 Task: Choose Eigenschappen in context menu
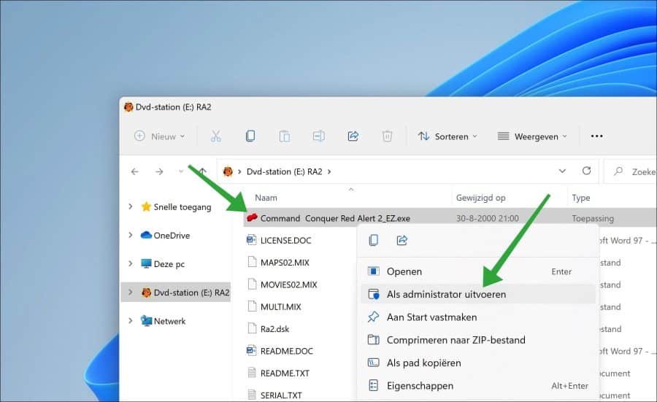477,385
